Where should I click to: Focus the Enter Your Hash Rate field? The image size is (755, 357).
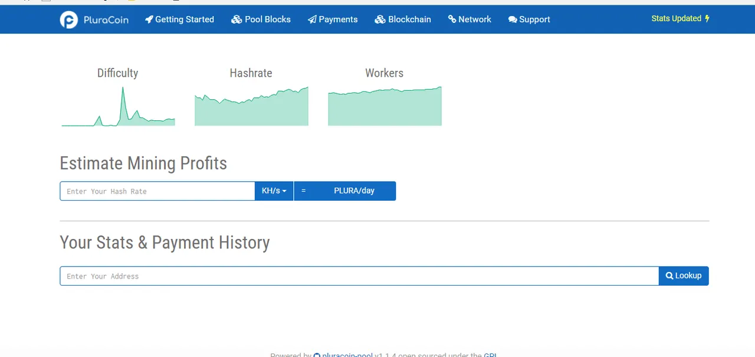(x=157, y=191)
